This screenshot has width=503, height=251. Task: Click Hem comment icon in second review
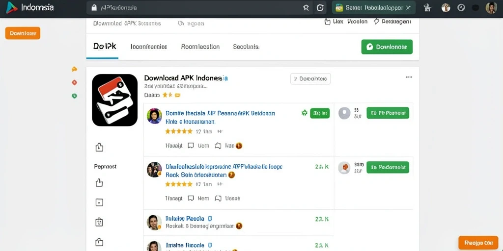click(x=198, y=198)
